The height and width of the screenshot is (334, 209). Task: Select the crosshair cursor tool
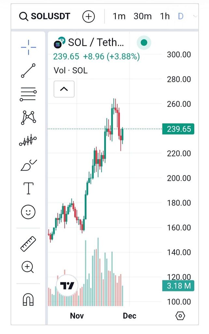tap(28, 47)
